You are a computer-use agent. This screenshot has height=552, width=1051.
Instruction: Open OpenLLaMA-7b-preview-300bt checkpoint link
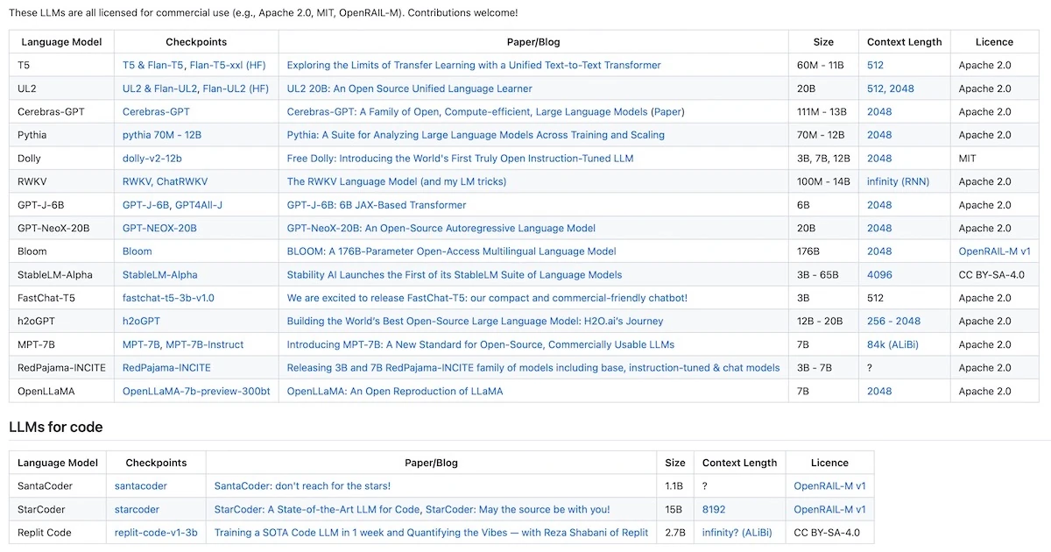click(196, 391)
